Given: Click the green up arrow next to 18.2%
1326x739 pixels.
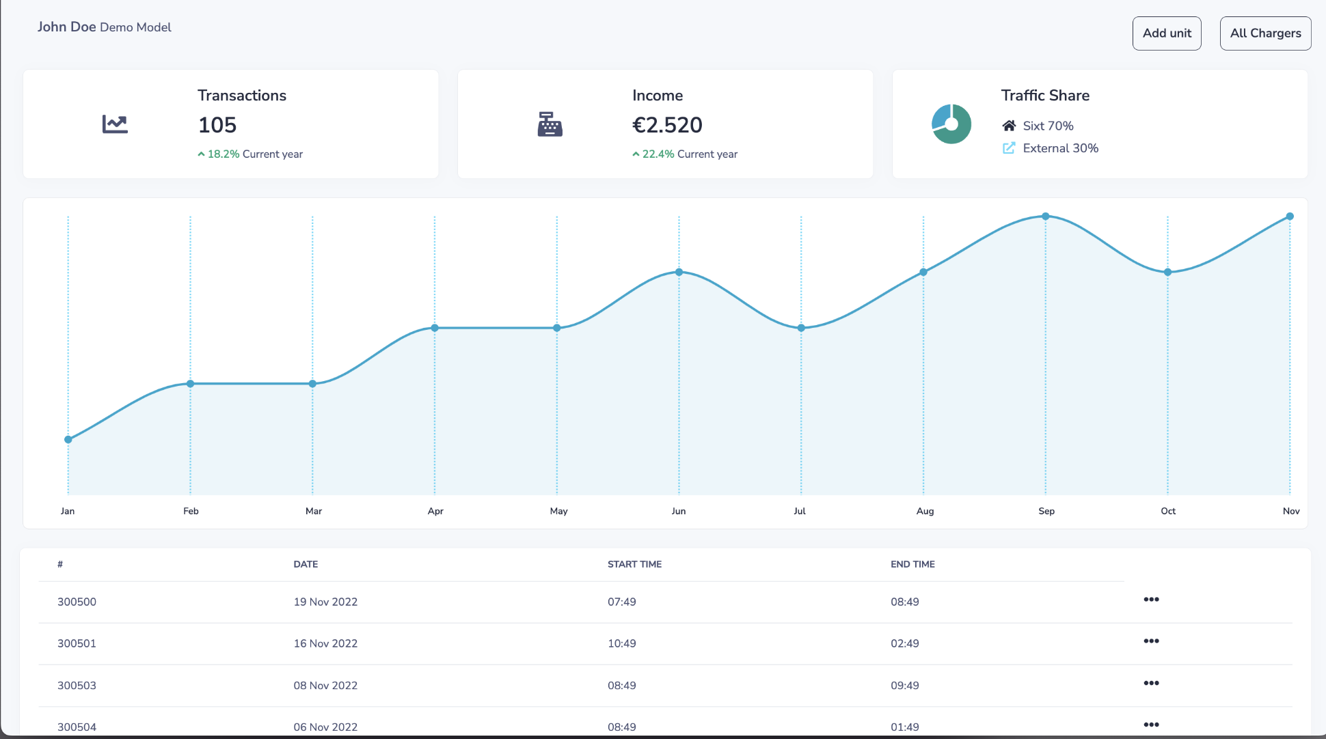Looking at the screenshot, I should pyautogui.click(x=201, y=154).
